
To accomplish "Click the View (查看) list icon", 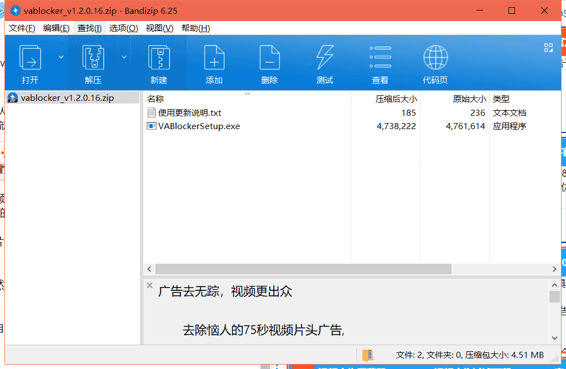I will tap(380, 57).
